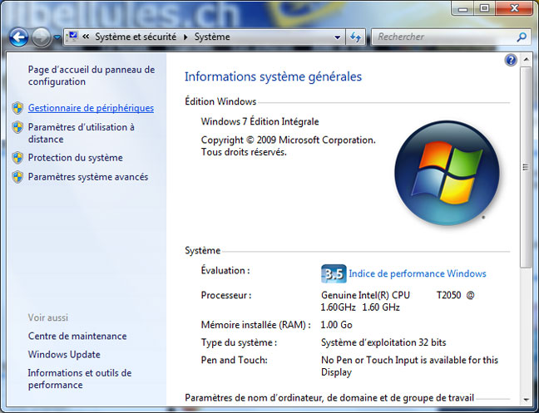Open Paramètres d'utilisation à distance
Screen dimensions: 539x413
click(82, 133)
